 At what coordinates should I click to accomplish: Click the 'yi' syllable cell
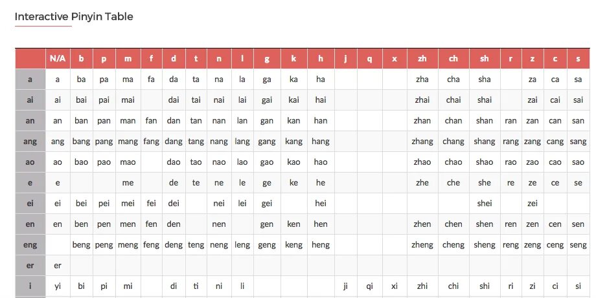[x=58, y=286]
